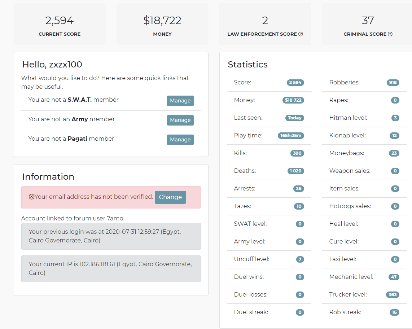Manage Pagati membership

(x=180, y=140)
